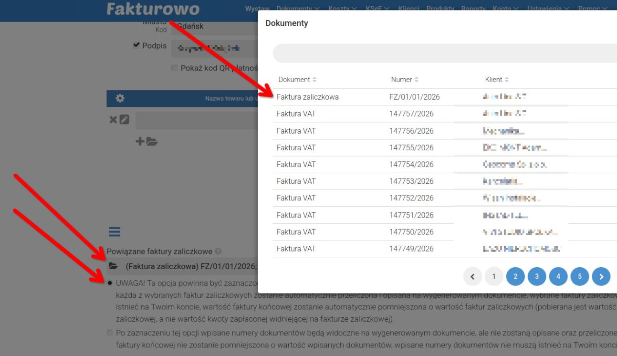
Task: Edit the item using the pencil icon
Action: tap(125, 120)
